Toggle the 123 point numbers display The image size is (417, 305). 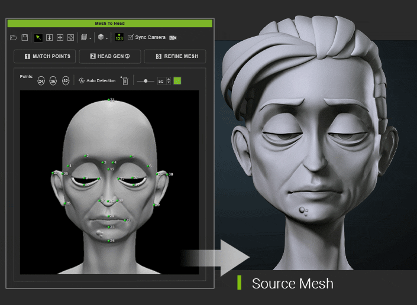click(119, 37)
